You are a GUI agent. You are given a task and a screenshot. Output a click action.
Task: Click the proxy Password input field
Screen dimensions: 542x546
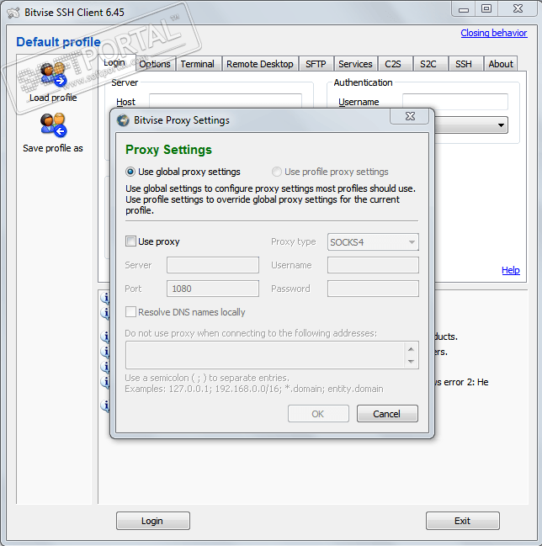373,289
